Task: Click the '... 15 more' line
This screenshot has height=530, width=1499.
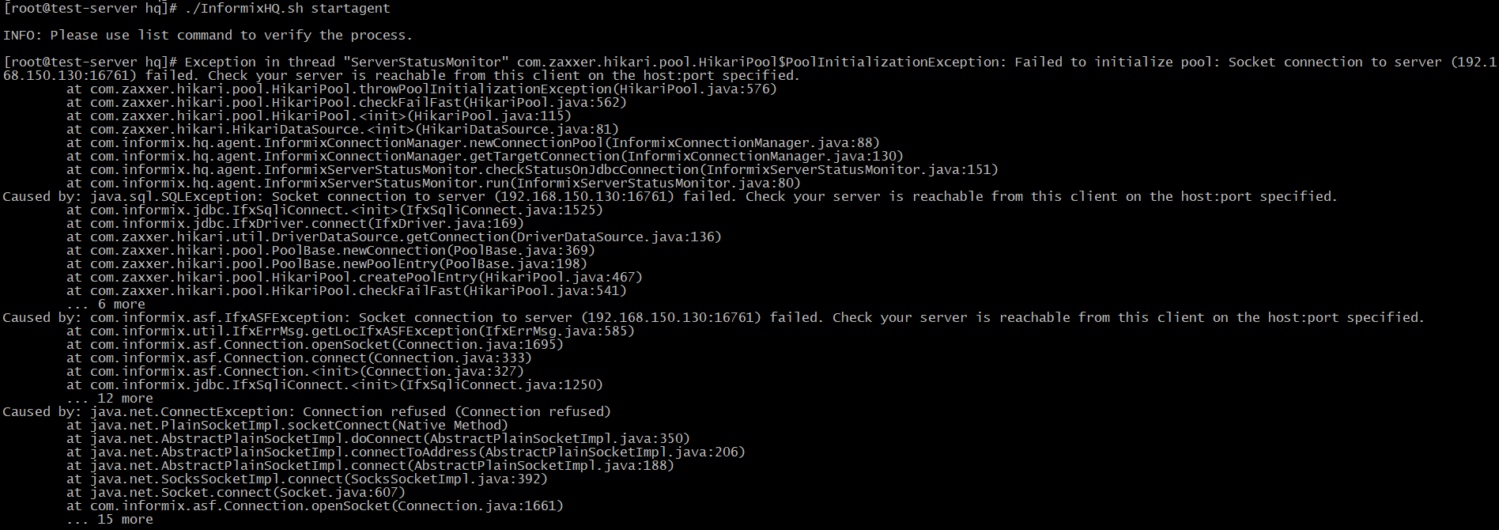Action: [x=109, y=519]
